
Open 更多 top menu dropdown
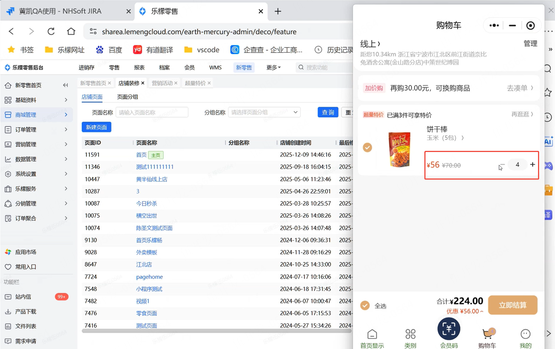point(274,67)
